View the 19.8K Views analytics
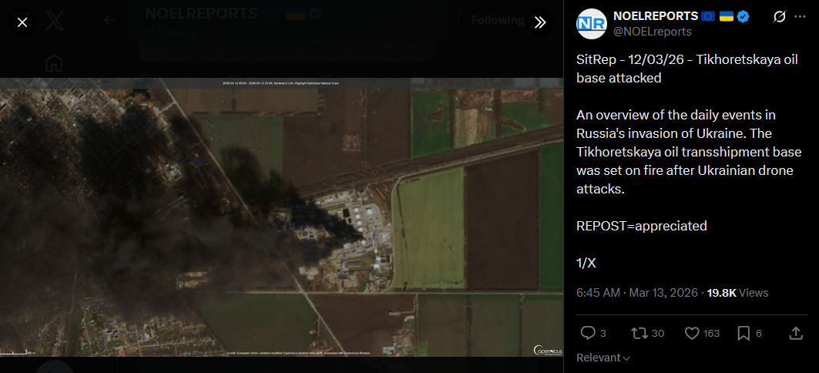The image size is (819, 373). pyautogui.click(x=737, y=293)
